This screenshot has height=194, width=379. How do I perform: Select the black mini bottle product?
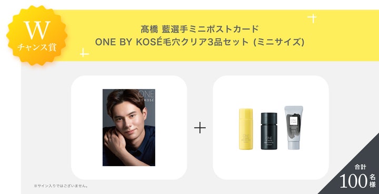coord(269,131)
